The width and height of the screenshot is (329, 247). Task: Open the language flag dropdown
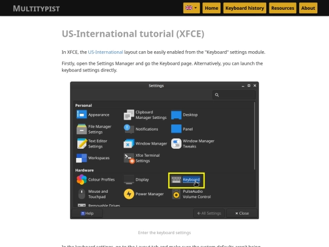pyautogui.click(x=191, y=8)
